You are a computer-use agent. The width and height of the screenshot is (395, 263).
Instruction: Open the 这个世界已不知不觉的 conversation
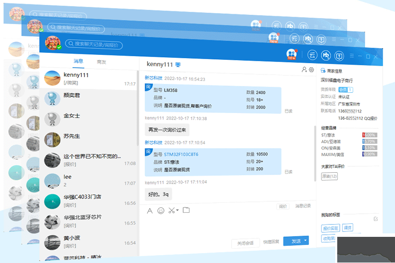coord(89,160)
